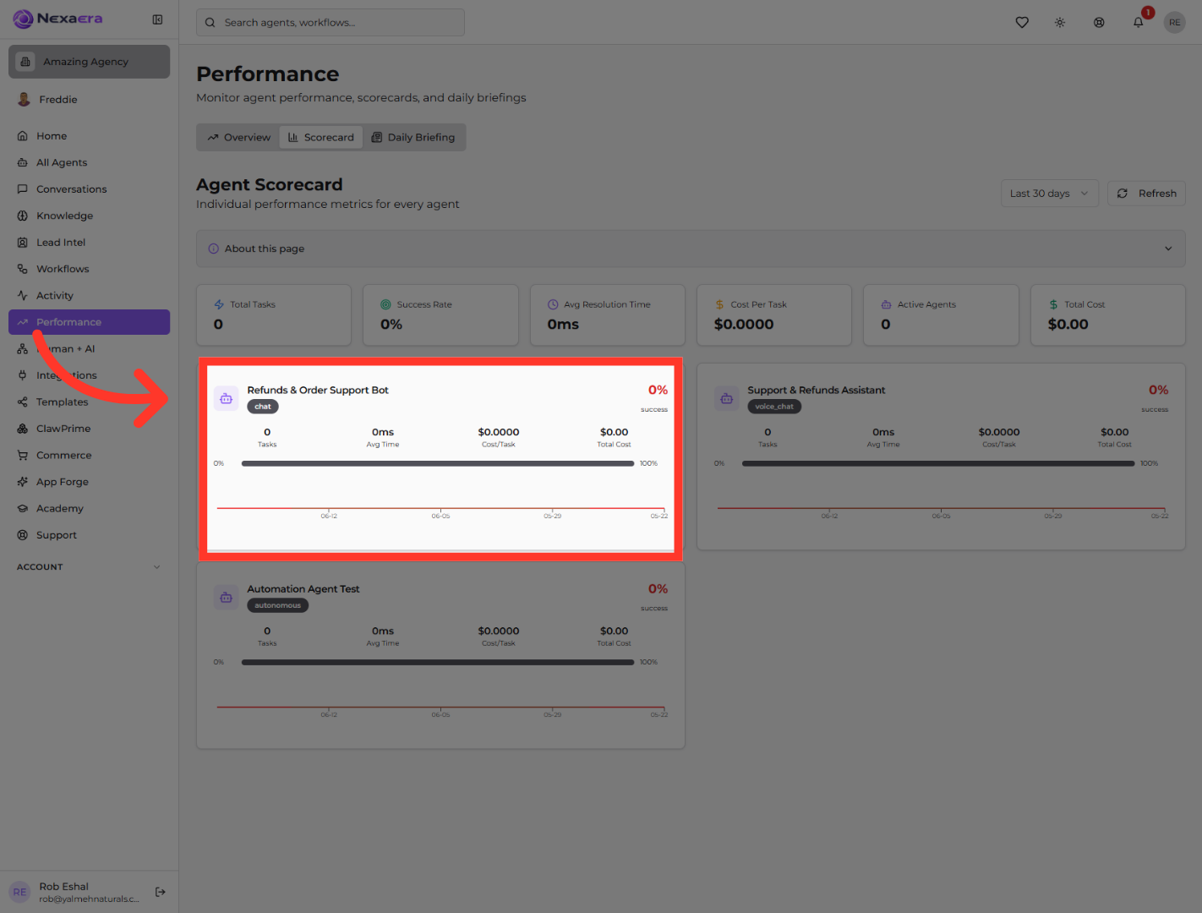Click the robot icon of Support & Refunds Assistant
This screenshot has height=913, width=1202.
click(x=726, y=398)
